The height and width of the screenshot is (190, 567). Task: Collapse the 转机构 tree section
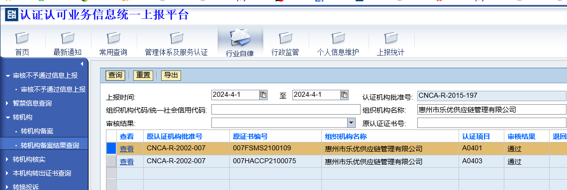(8, 117)
